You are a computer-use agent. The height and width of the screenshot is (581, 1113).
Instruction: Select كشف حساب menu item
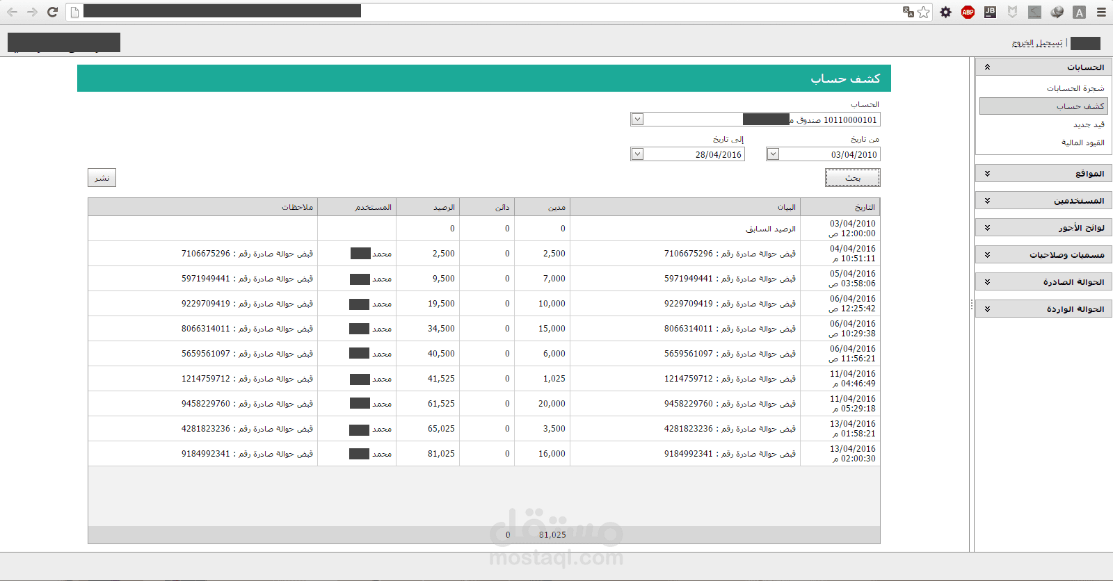[1043, 106]
